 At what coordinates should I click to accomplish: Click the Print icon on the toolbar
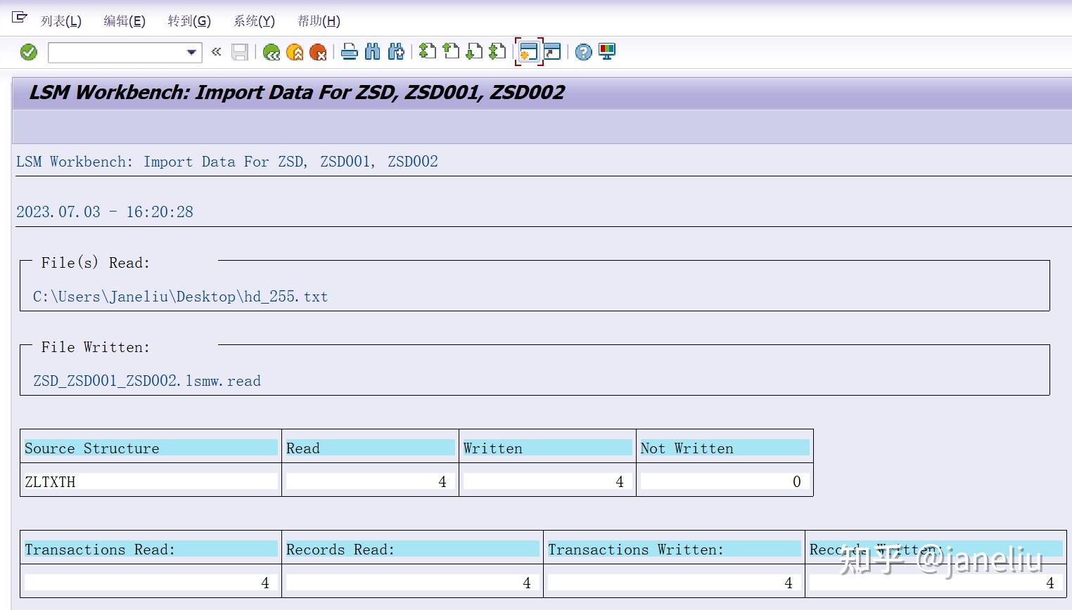click(350, 52)
